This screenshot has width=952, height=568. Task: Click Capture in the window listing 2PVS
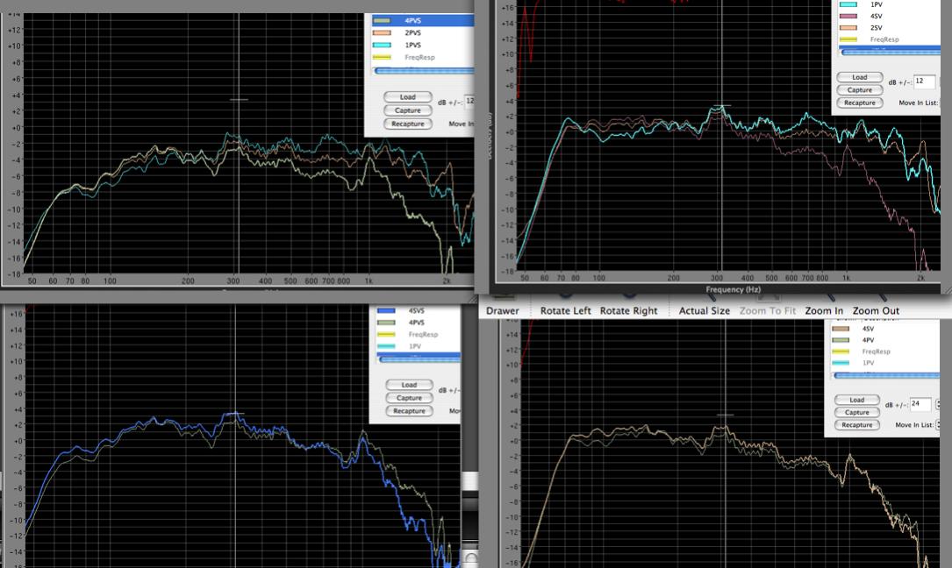408,110
